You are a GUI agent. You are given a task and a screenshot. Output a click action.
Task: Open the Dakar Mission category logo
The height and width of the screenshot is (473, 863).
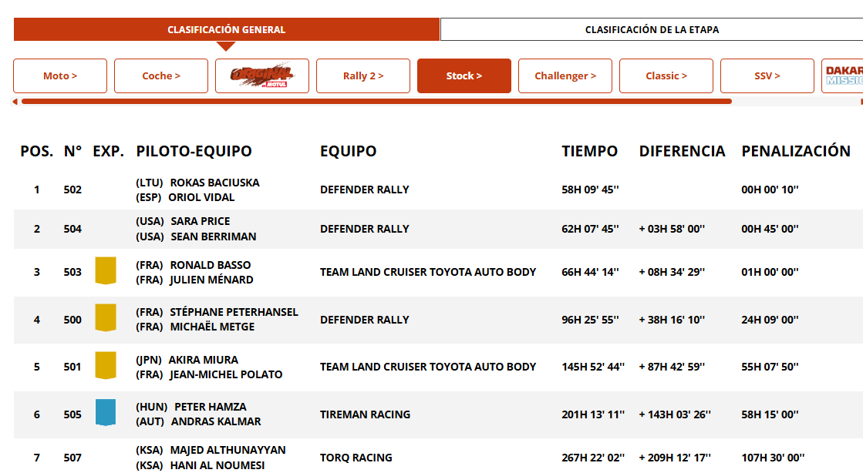click(x=843, y=76)
